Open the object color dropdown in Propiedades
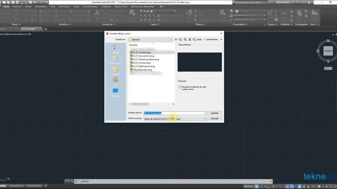 coord(250,11)
